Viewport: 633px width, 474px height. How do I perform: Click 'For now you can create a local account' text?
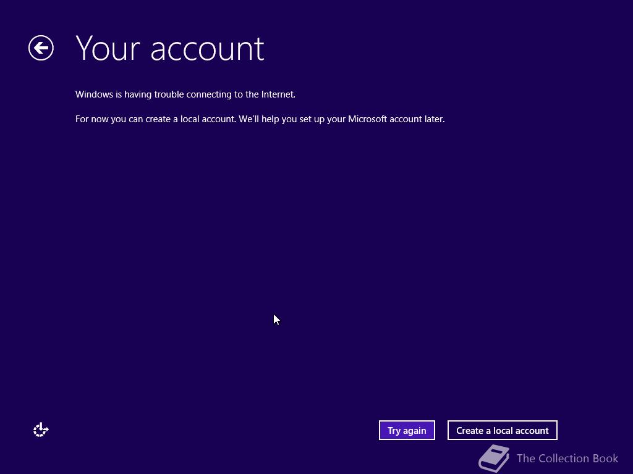pyautogui.click(x=260, y=119)
